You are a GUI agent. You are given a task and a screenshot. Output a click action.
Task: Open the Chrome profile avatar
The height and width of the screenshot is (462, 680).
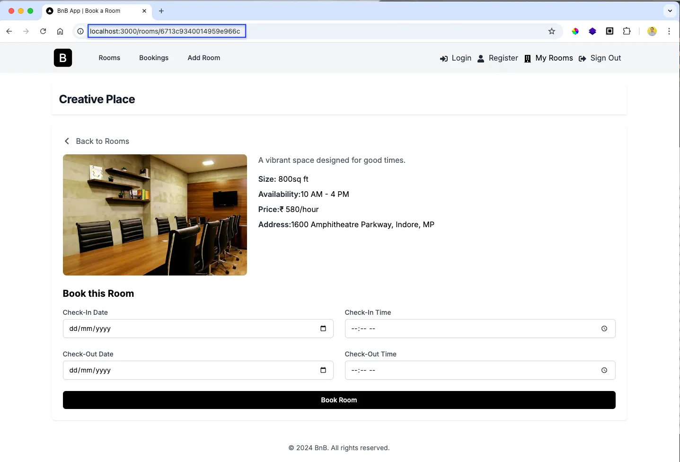coord(652,31)
